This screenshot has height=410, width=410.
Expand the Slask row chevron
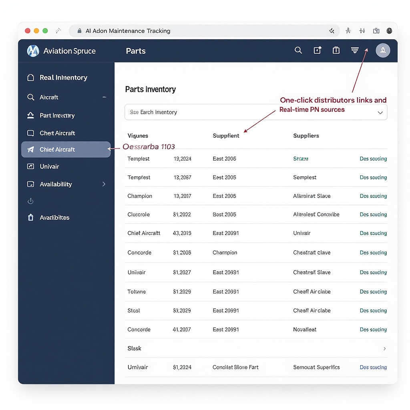pos(384,349)
